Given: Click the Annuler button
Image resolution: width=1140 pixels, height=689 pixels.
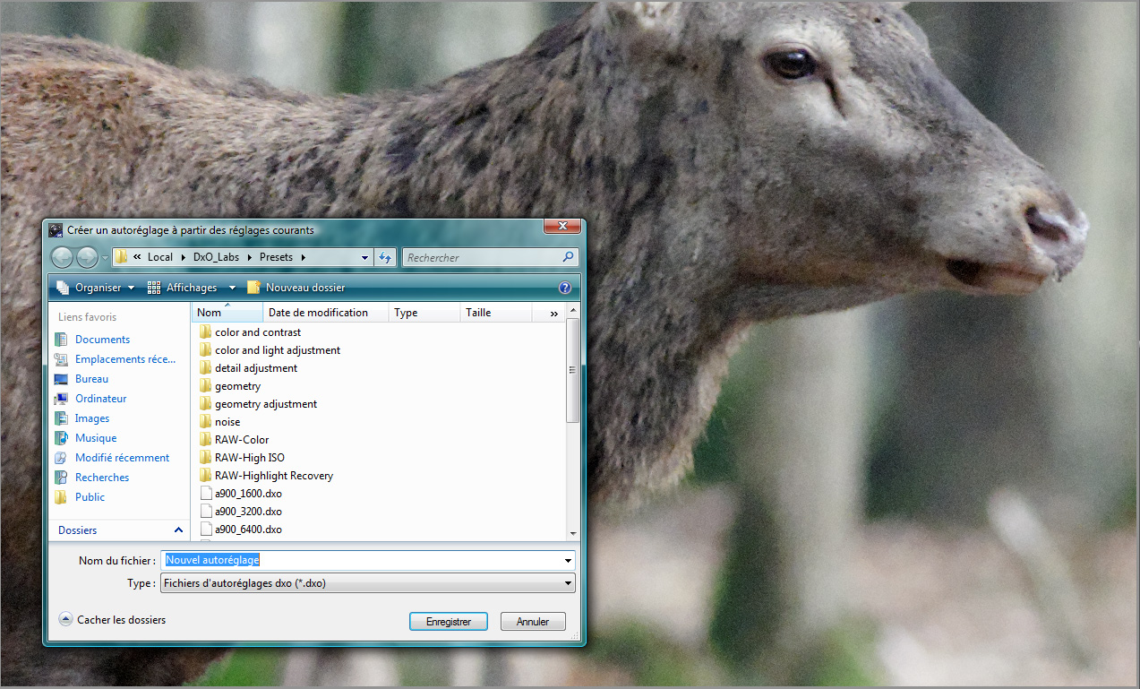Looking at the screenshot, I should point(533,621).
